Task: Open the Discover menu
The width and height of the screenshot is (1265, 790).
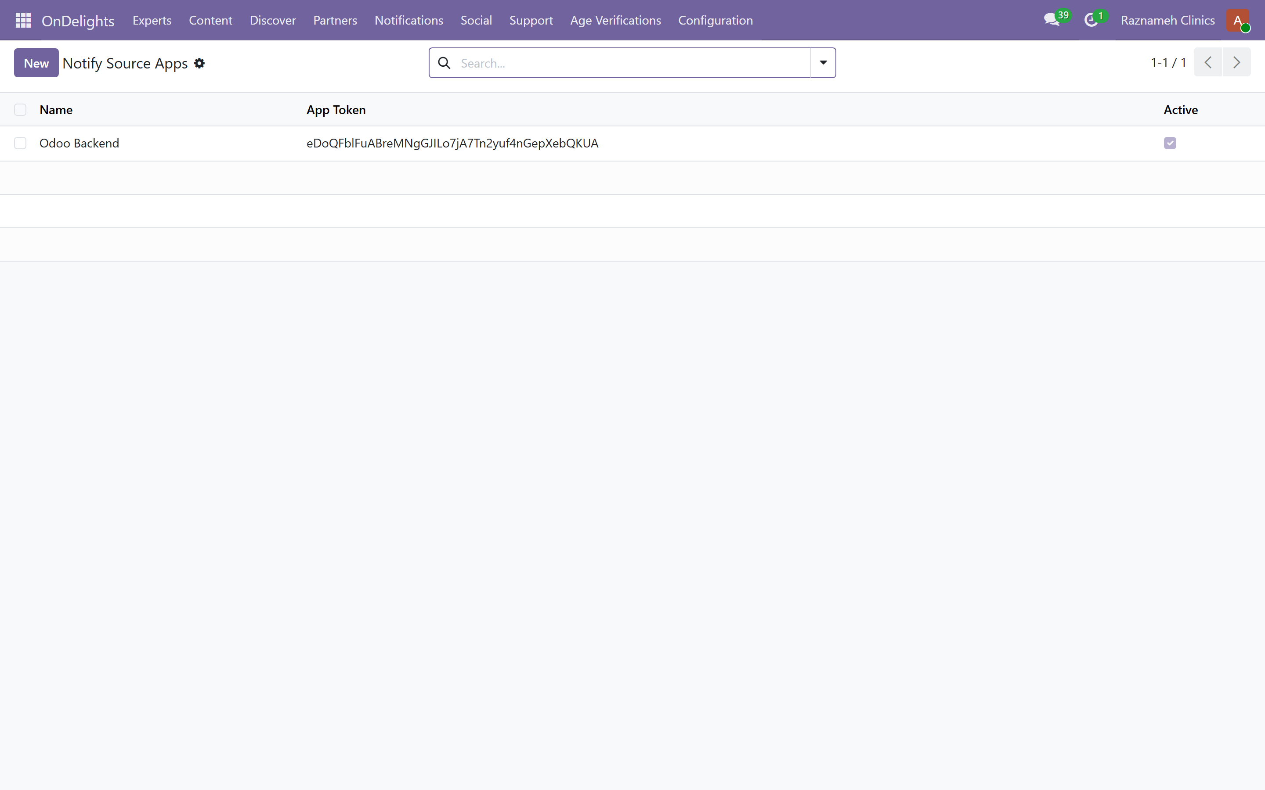Action: tap(273, 20)
